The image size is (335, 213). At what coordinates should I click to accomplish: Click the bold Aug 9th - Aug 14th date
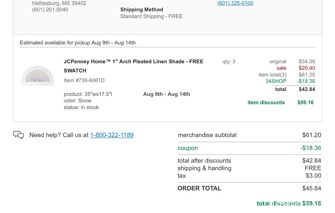click(166, 94)
